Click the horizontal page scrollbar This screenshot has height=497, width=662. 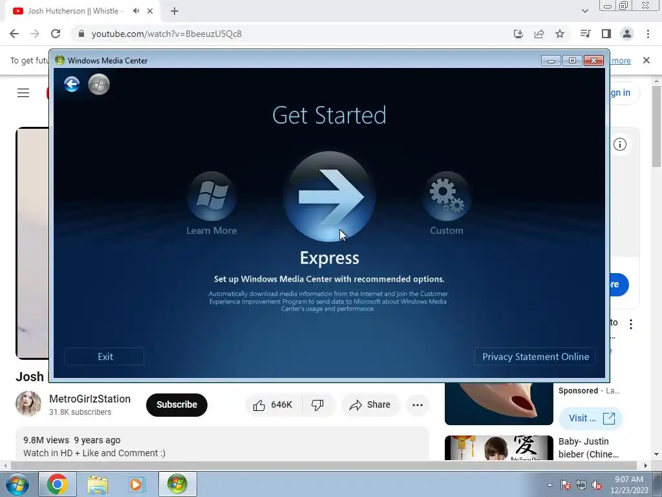[x=325, y=465]
